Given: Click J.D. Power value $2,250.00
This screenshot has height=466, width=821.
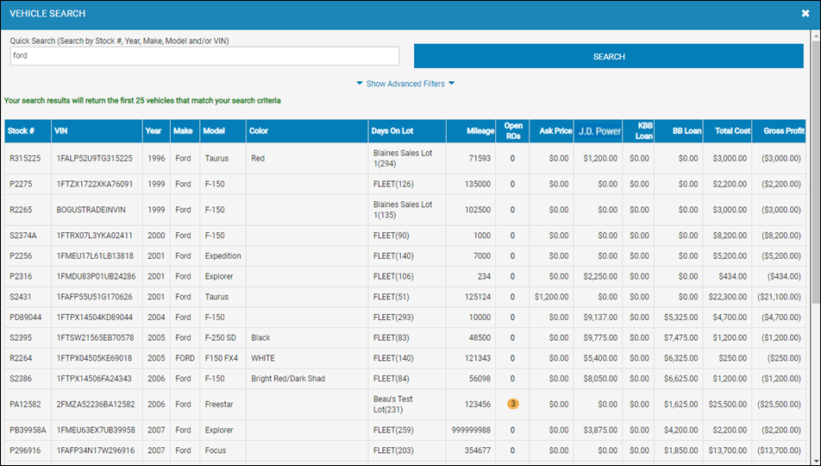Looking at the screenshot, I should 600,276.
